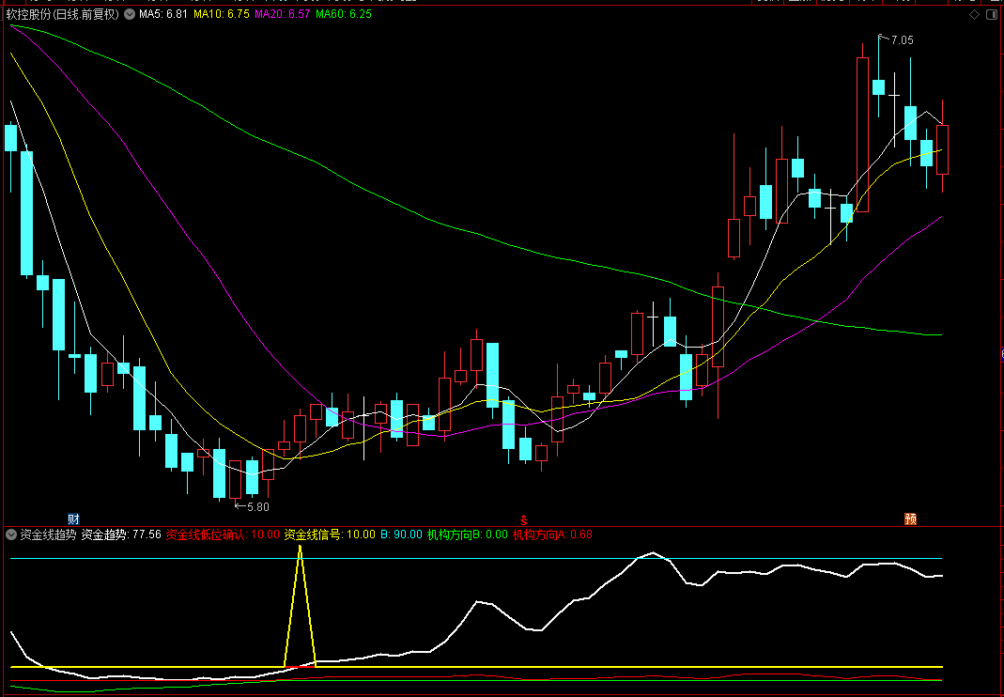
Task: Open the 预 forecast marker on timeline
Action: point(910,519)
